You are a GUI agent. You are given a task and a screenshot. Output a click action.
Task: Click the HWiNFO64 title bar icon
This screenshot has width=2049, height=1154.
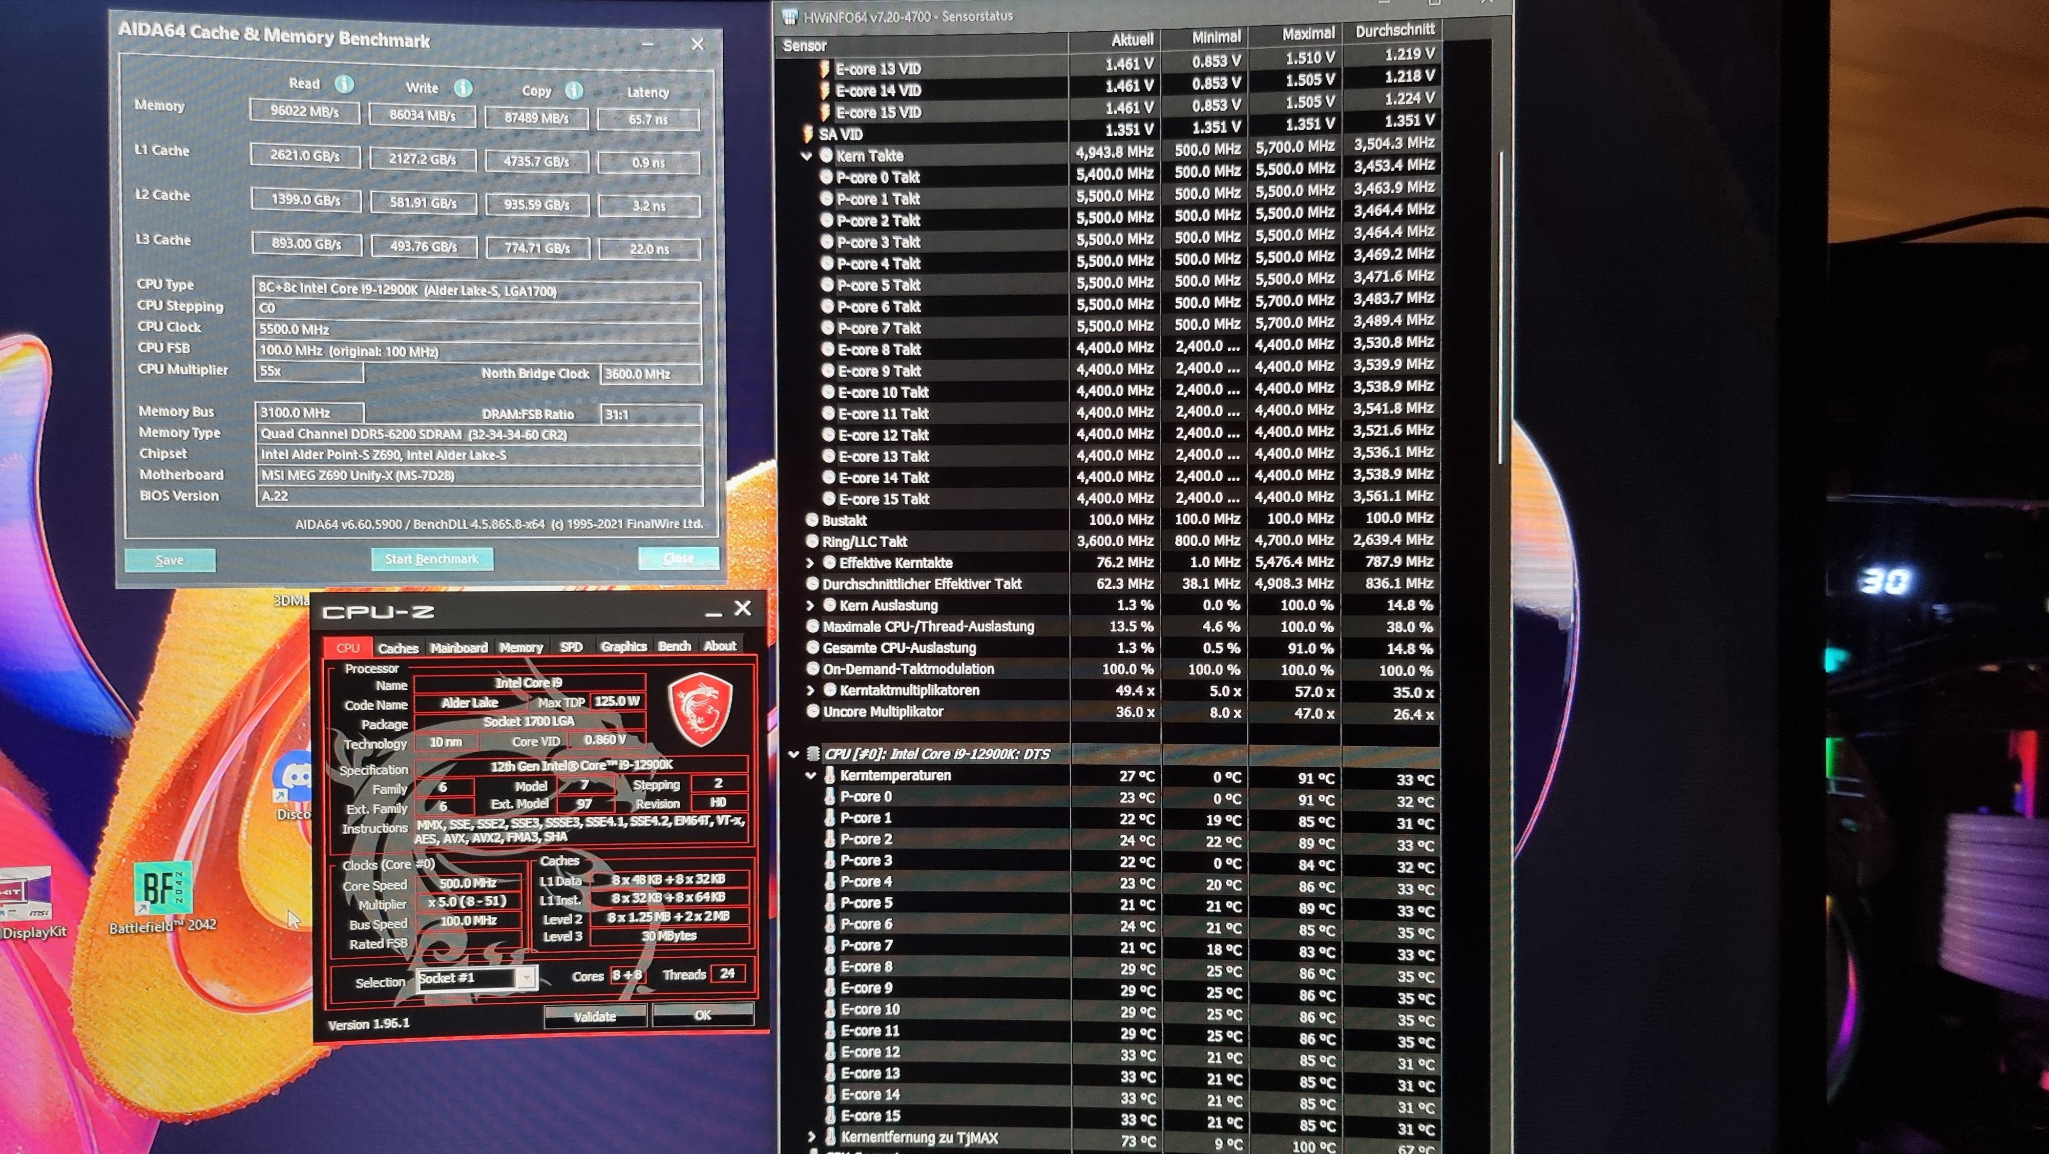tap(790, 16)
